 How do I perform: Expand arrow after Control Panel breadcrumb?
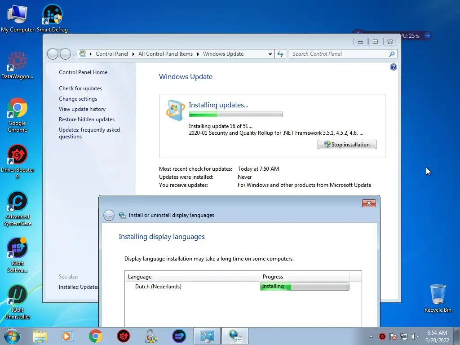(x=133, y=54)
